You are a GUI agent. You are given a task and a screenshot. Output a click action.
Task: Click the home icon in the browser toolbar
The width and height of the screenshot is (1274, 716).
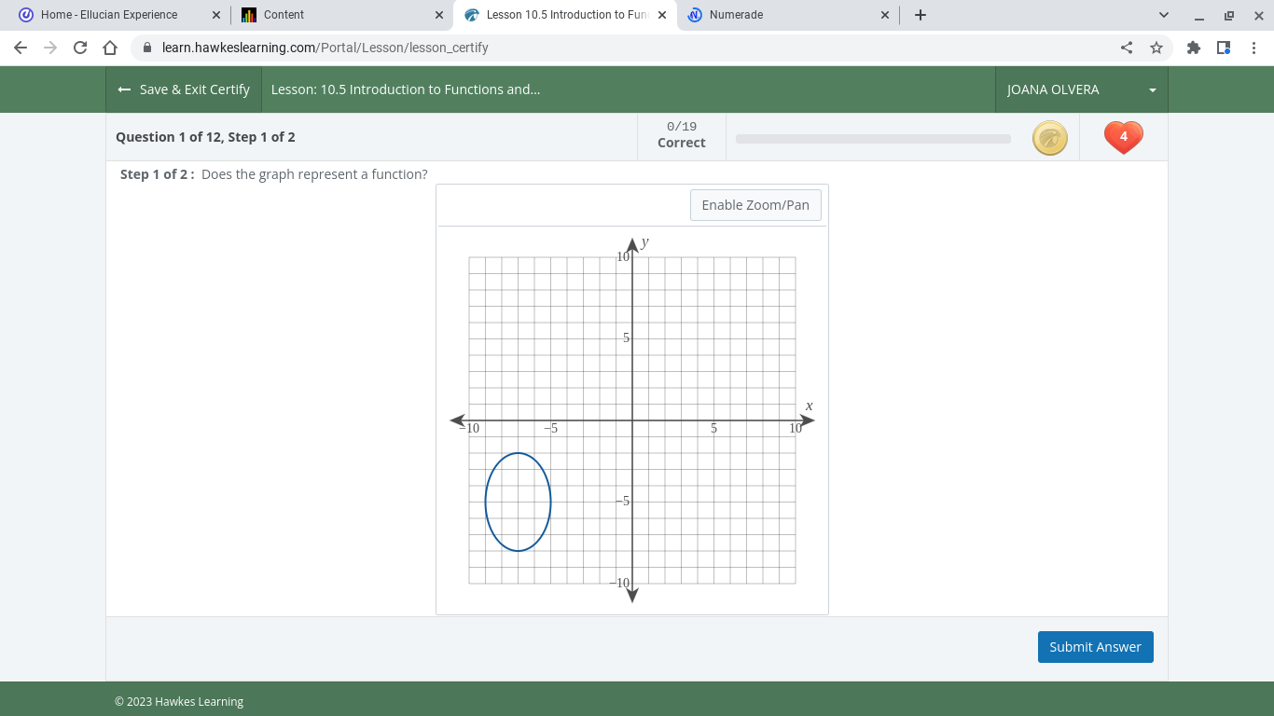pos(110,46)
